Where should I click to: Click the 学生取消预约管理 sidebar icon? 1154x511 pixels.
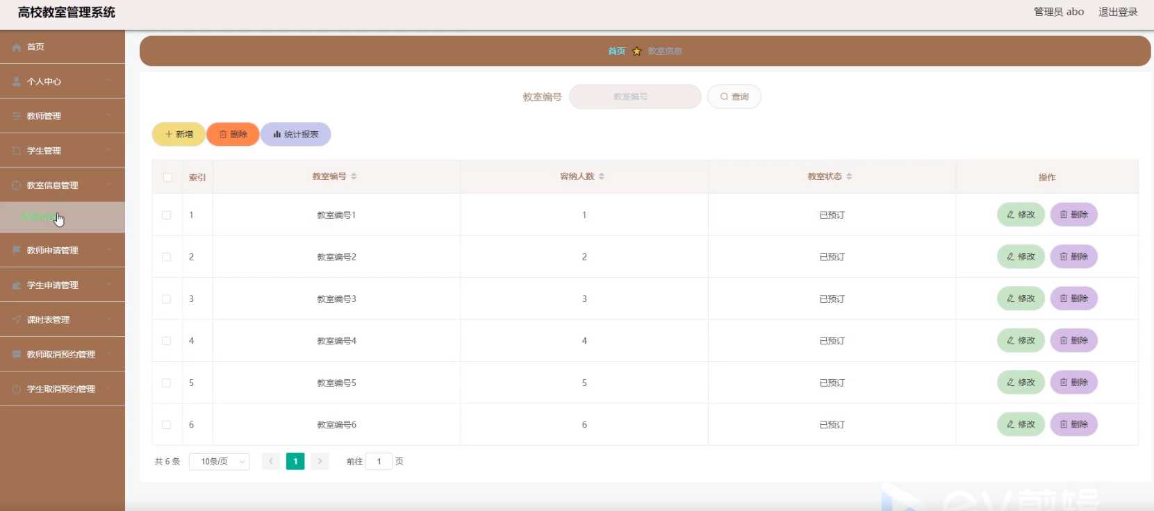[17, 389]
